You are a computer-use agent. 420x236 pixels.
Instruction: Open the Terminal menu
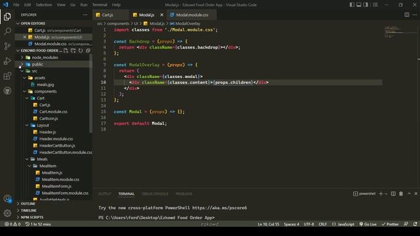point(99,5)
